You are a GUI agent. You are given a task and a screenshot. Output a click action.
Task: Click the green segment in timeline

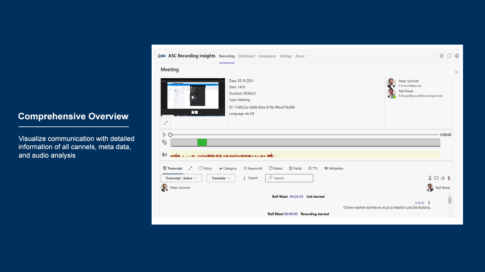click(x=202, y=142)
